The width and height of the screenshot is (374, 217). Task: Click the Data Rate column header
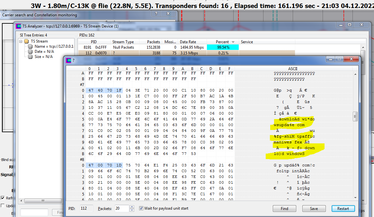188,42
